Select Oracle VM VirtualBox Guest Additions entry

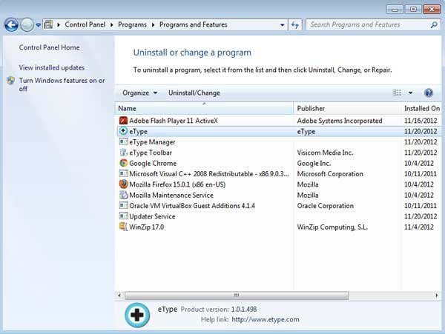[x=279, y=205]
